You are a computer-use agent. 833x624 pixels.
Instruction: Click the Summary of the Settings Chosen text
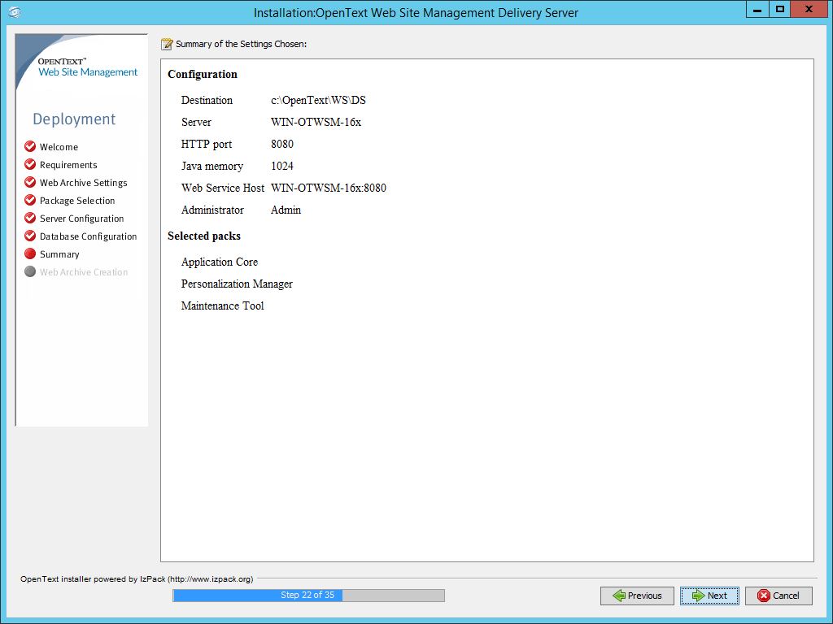[x=241, y=44]
